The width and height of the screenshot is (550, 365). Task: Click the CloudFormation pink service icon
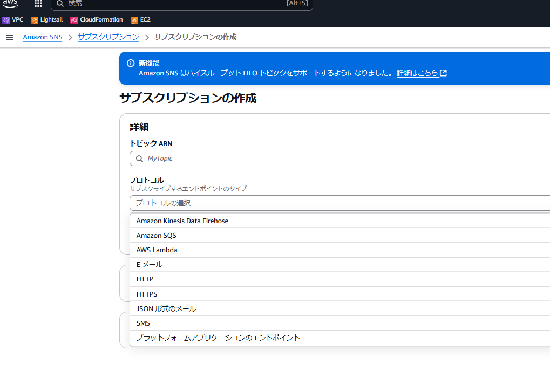[x=73, y=20]
